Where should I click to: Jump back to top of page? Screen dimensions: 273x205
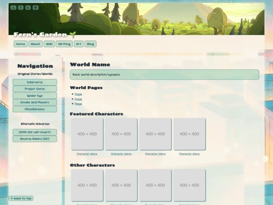point(21,198)
